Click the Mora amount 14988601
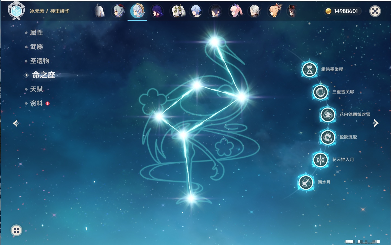The height and width of the screenshot is (245, 391). (x=346, y=11)
